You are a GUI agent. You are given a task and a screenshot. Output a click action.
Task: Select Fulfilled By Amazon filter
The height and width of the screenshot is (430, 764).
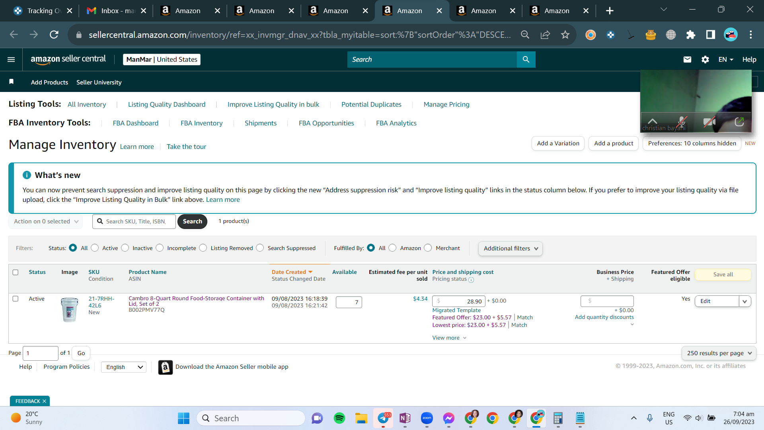392,248
